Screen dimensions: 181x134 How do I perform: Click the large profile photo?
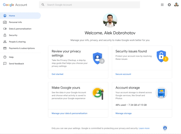coord(110,20)
